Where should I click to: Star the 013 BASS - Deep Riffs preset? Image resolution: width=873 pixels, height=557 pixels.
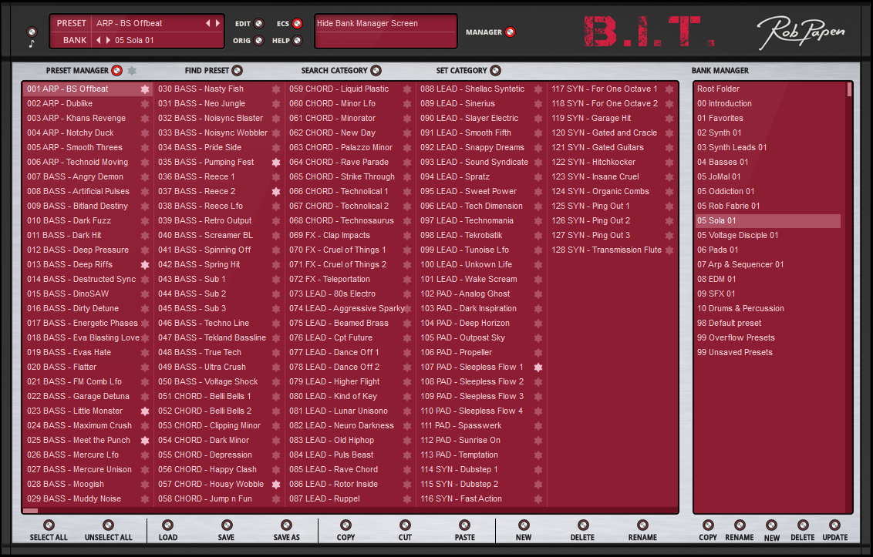click(x=145, y=265)
